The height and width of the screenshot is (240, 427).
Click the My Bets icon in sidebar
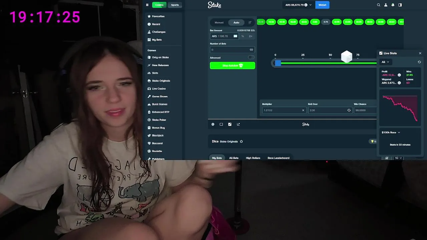[x=149, y=40]
